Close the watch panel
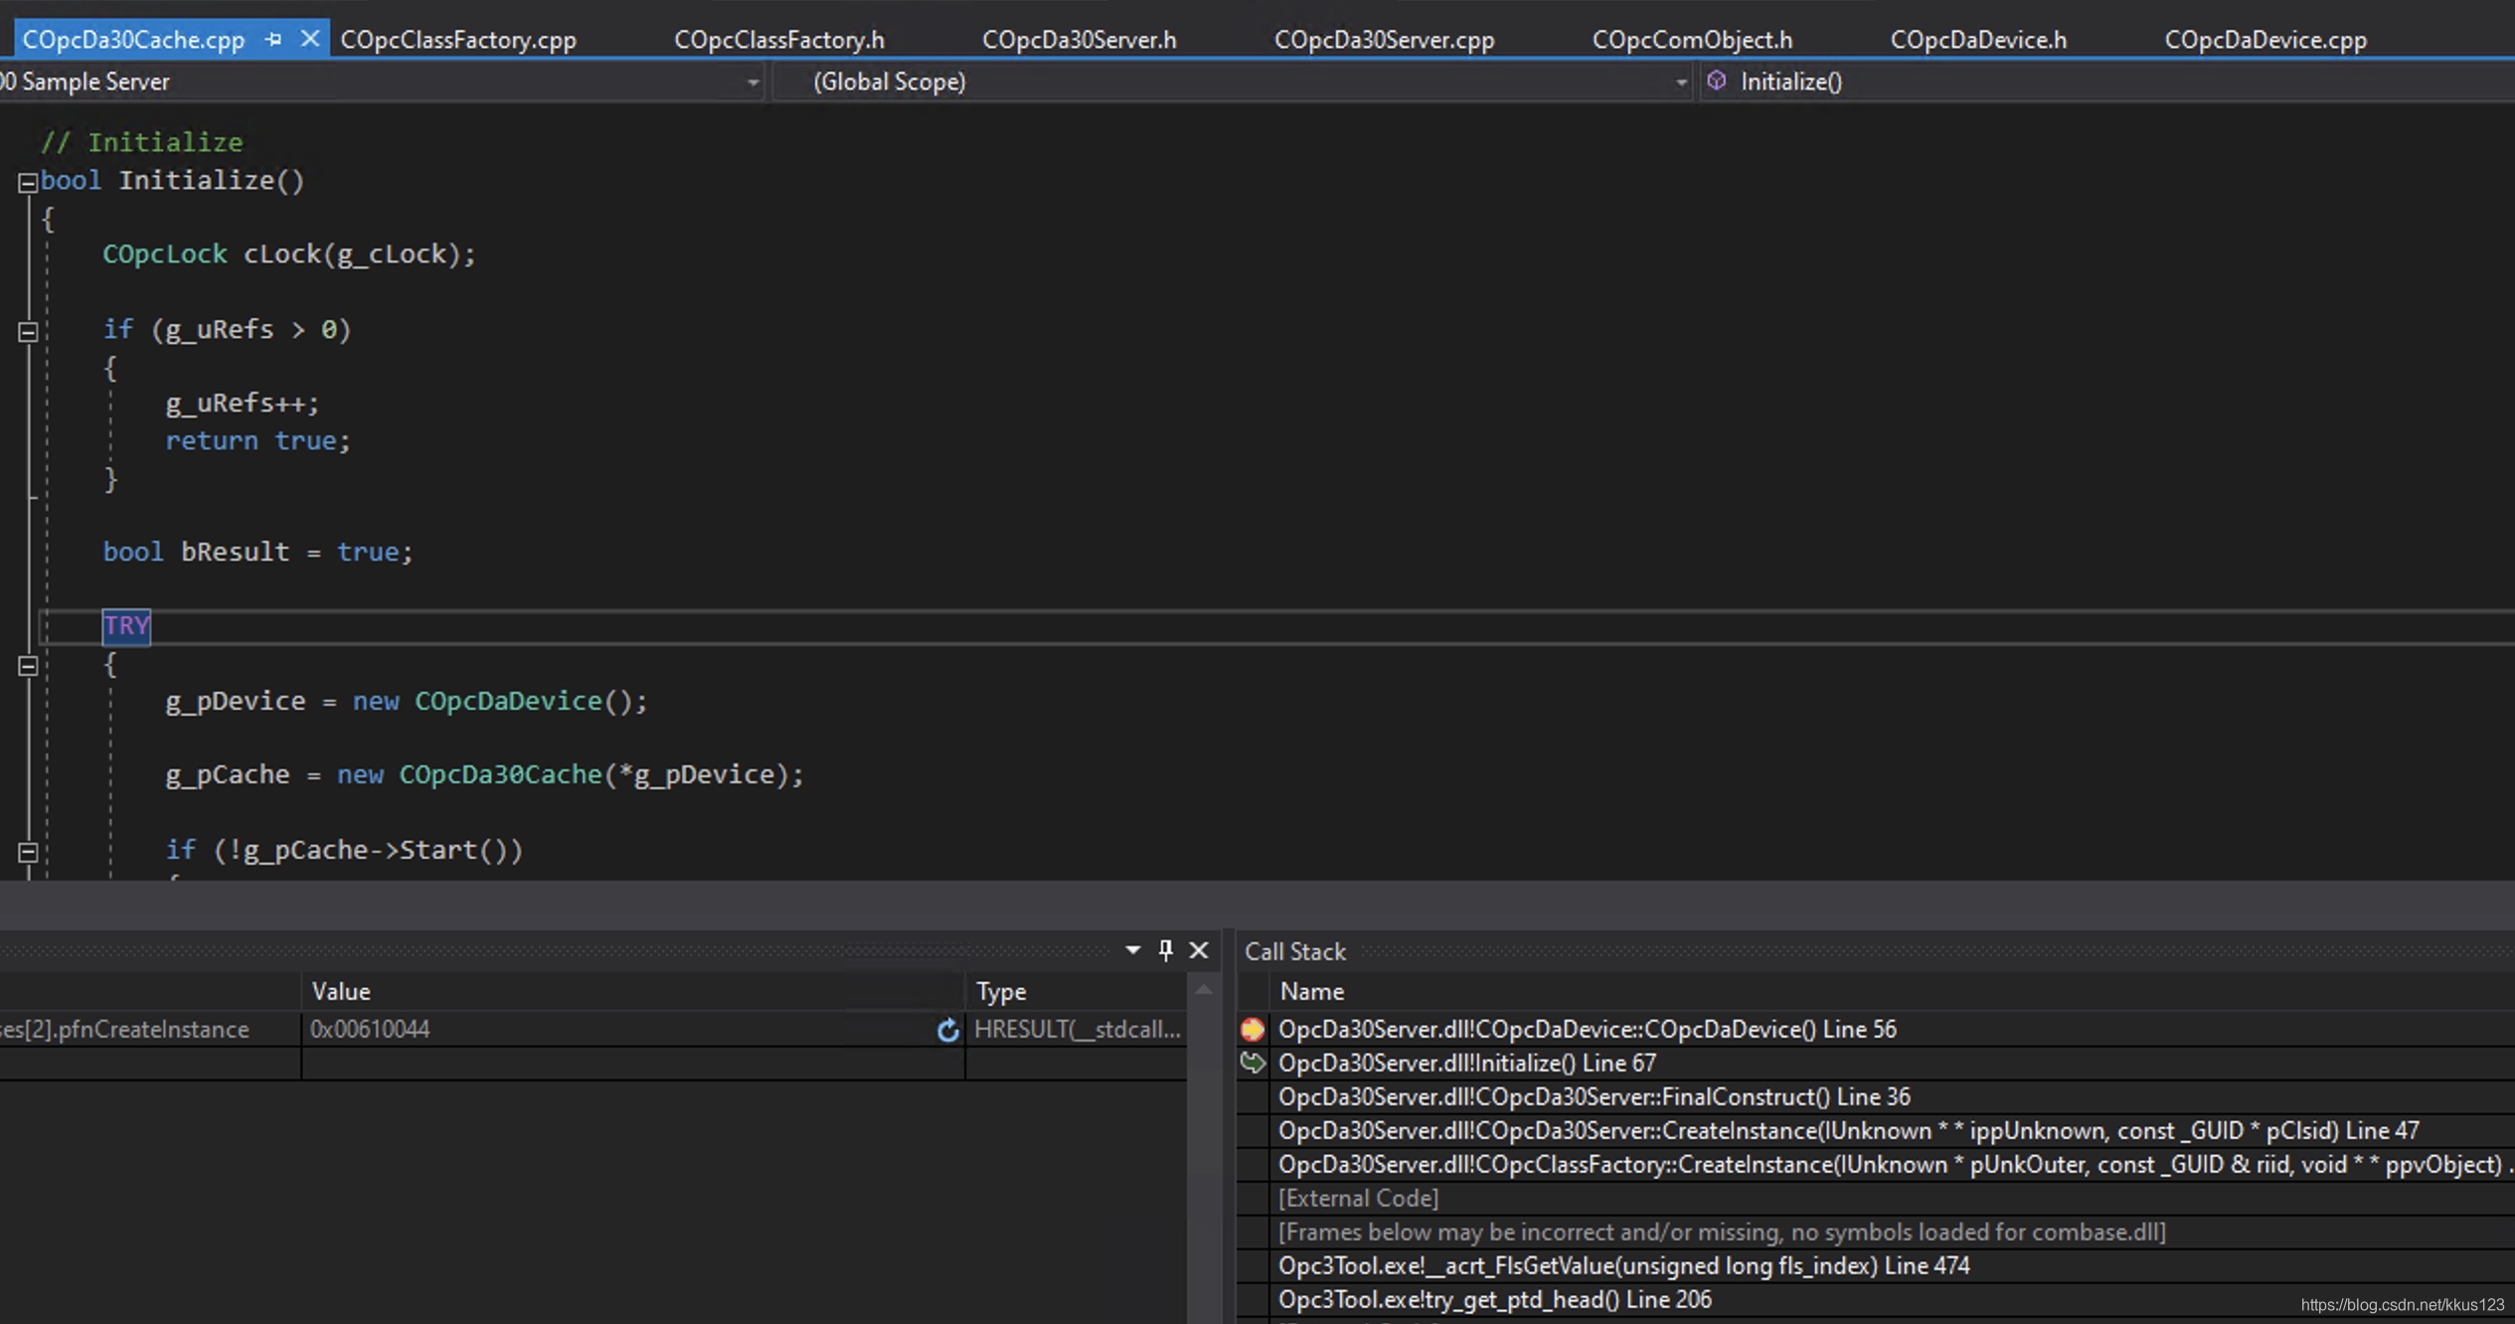This screenshot has height=1324, width=2515. pyautogui.click(x=1199, y=950)
